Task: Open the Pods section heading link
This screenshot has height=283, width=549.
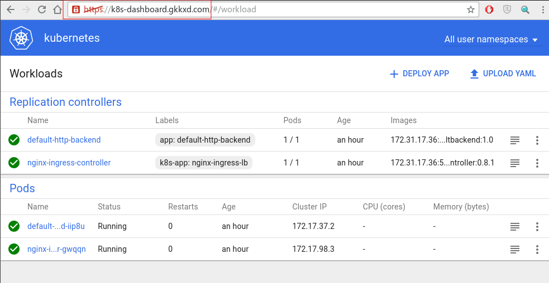Action: coord(22,188)
